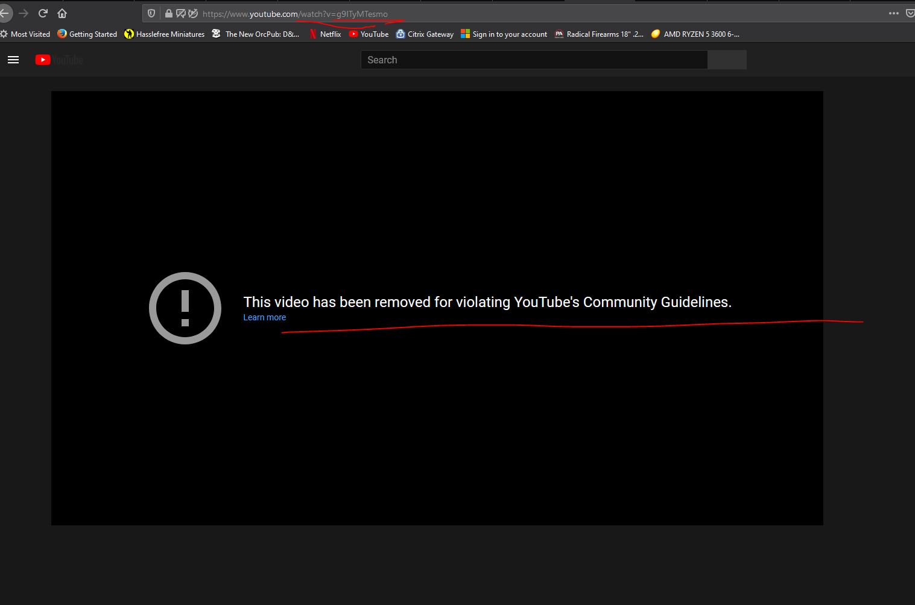915x605 pixels.
Task: Click the search submit button beside Search field
Action: [727, 60]
